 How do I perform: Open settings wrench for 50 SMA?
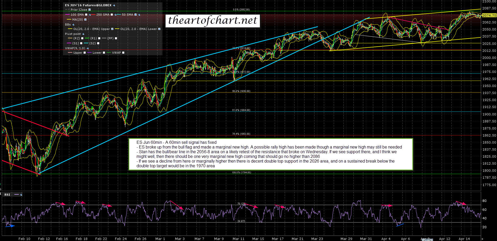(139, 15)
